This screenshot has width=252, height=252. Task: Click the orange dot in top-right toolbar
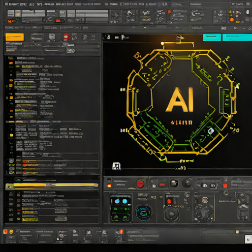point(232,20)
